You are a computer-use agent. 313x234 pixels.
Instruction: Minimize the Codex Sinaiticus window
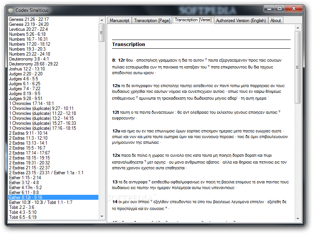coord(269,9)
